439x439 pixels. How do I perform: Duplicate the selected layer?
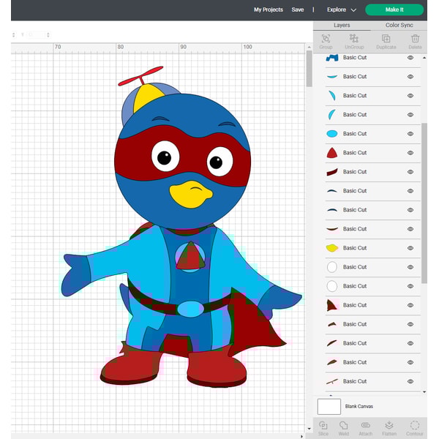pyautogui.click(x=386, y=38)
